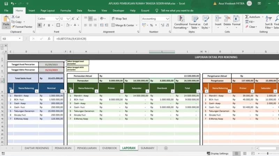This screenshot has height=156, width=279.
Task: Click the Save icon in quick access toolbar
Action: pyautogui.click(x=6, y=3)
